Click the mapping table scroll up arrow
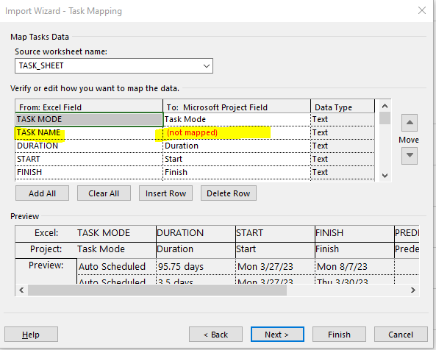Screen dimensions: 436x350 click(385, 106)
